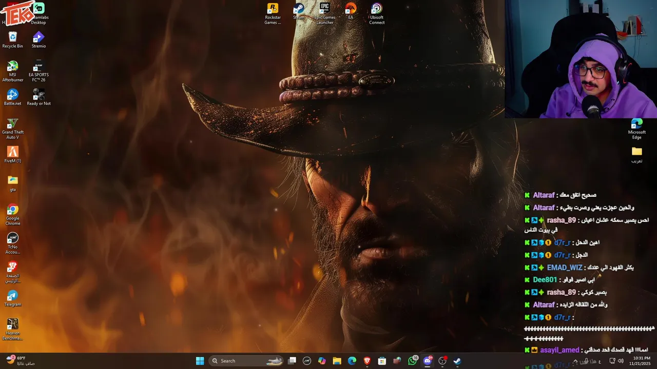The image size is (657, 369).
Task: Open the Epic Games Launcher icon
Action: pyautogui.click(x=325, y=14)
